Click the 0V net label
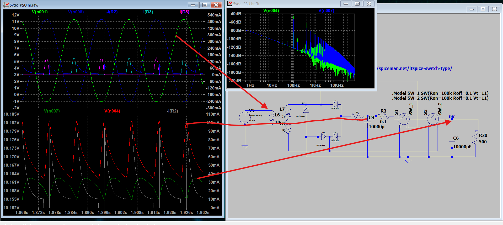 click(452, 117)
